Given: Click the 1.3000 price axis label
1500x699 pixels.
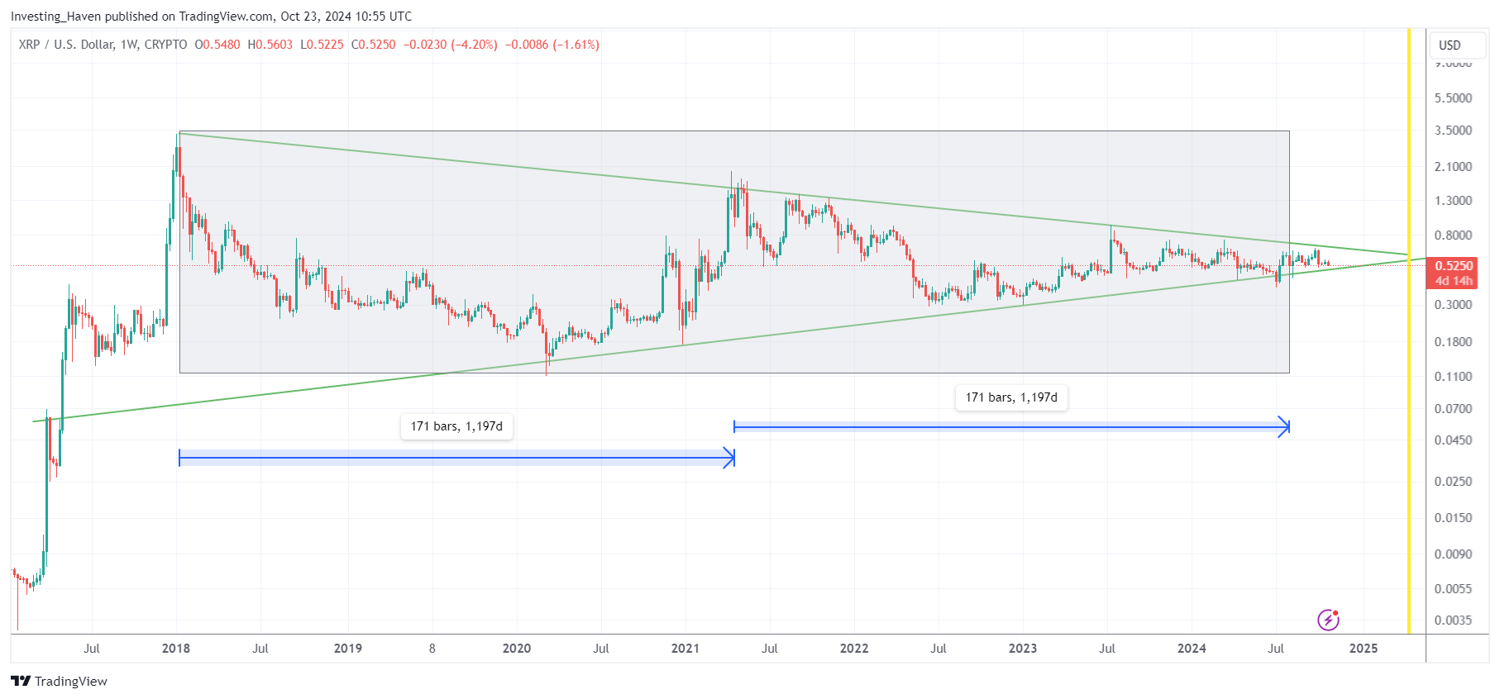Looking at the screenshot, I should (1454, 200).
